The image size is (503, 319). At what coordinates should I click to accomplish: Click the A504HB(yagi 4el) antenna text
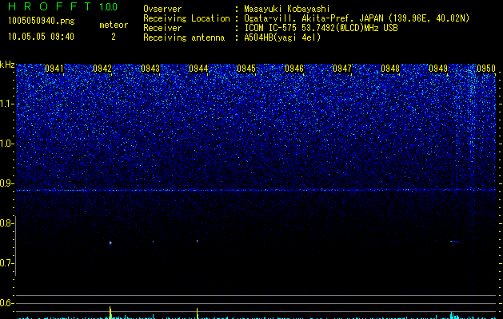pos(282,37)
